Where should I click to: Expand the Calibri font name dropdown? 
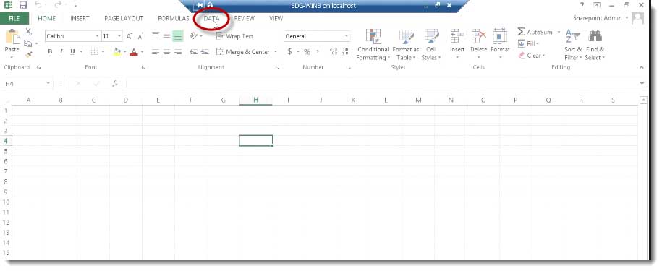98,36
